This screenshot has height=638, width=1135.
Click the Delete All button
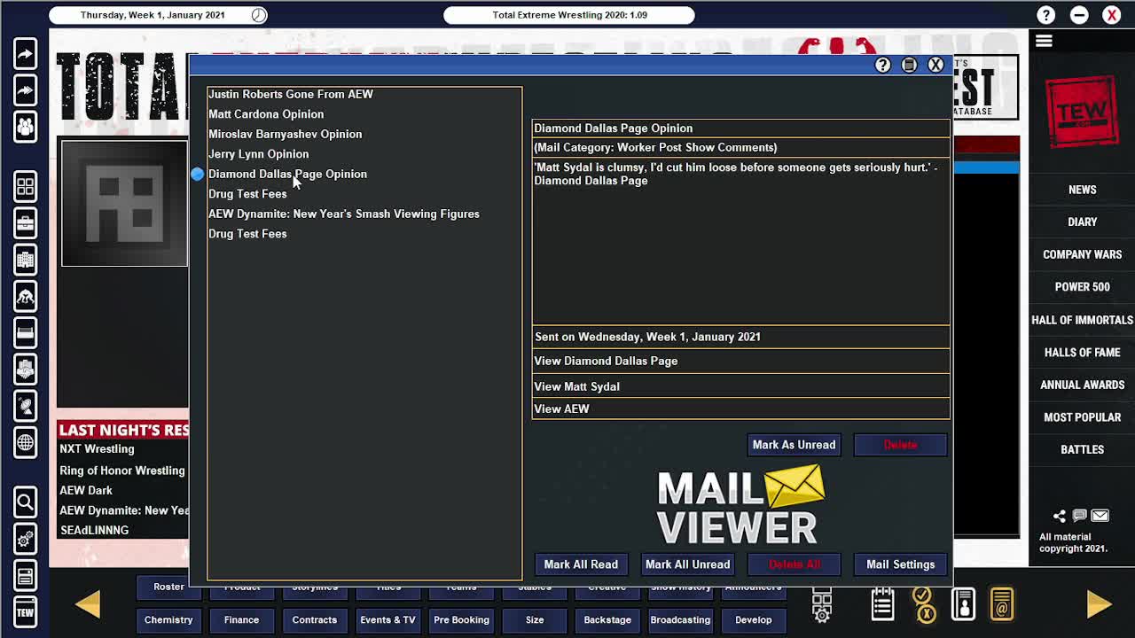794,564
